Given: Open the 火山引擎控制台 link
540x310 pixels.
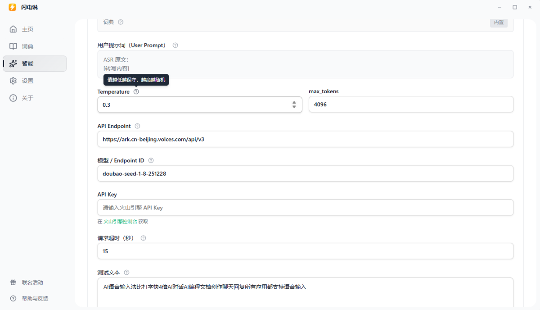Looking at the screenshot, I should [120, 221].
